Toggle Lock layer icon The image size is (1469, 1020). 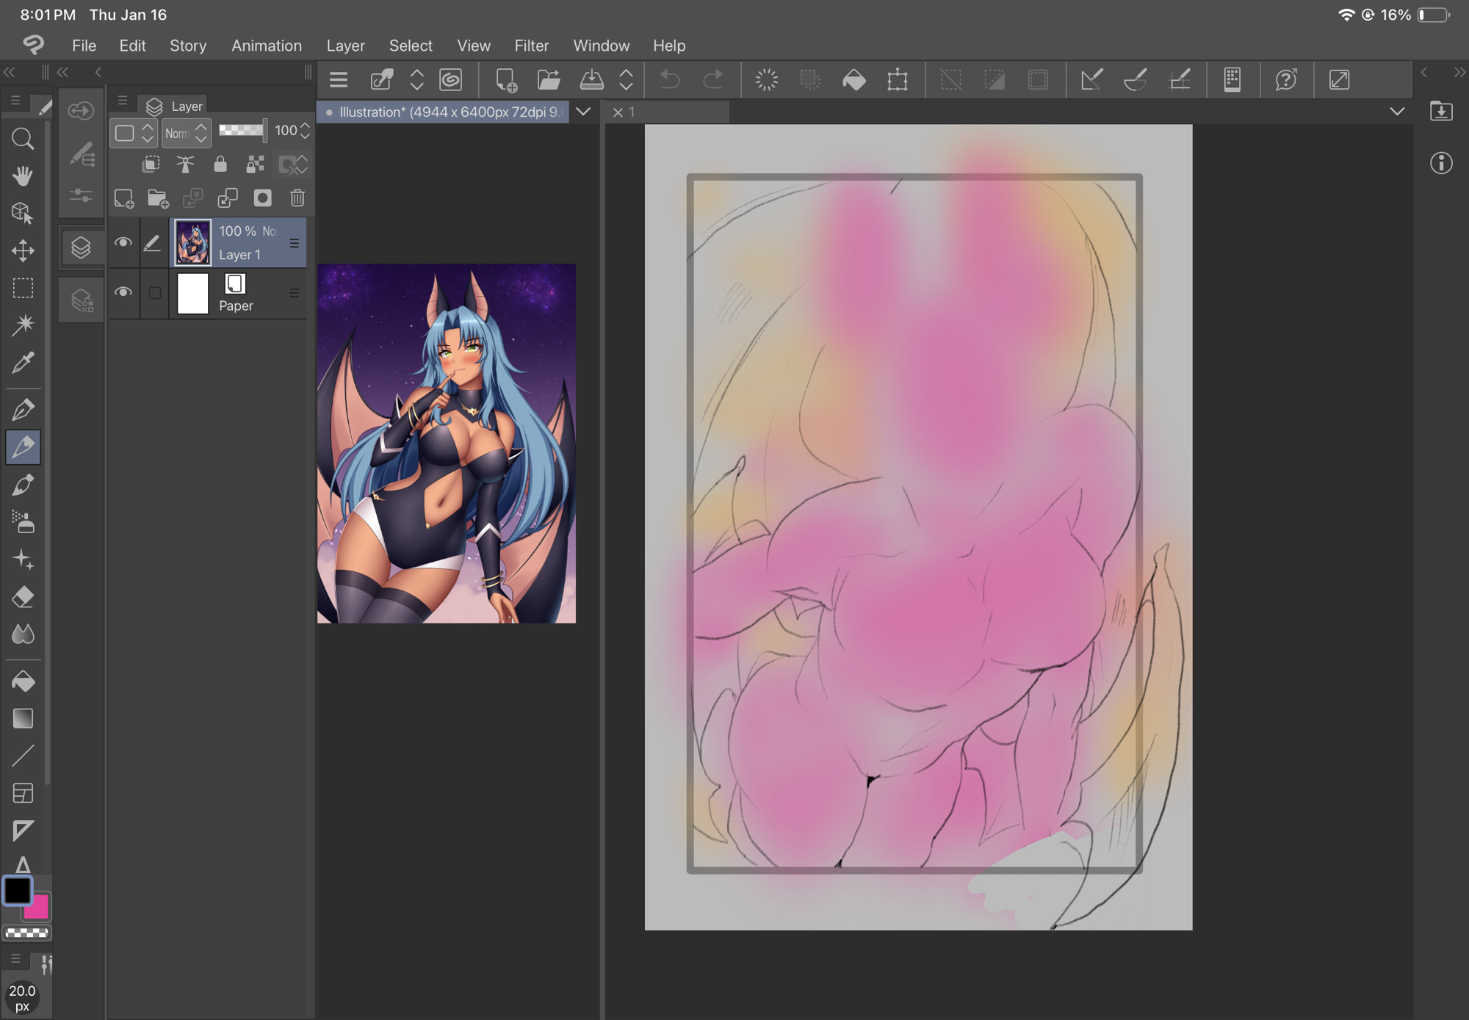click(220, 164)
